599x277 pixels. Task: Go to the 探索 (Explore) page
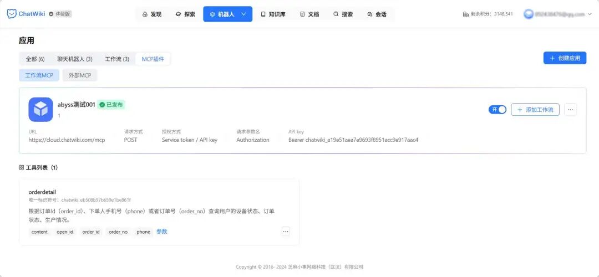[x=185, y=14]
